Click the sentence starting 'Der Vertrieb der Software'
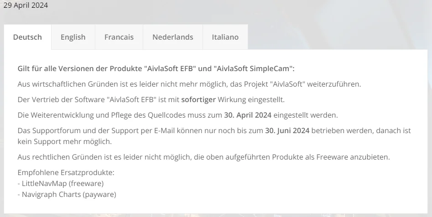Image resolution: width=432 pixels, height=217 pixels. click(151, 99)
